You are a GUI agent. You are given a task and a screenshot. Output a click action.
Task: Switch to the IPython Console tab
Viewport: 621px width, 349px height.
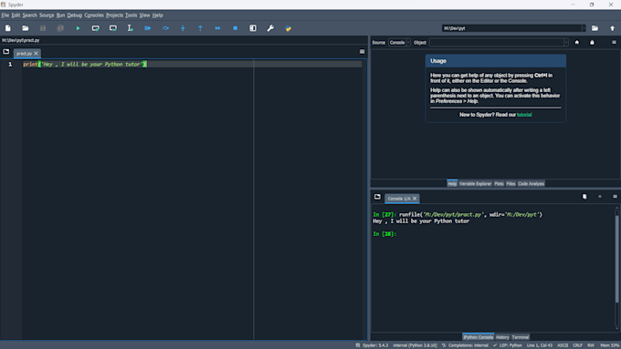pyautogui.click(x=478, y=337)
